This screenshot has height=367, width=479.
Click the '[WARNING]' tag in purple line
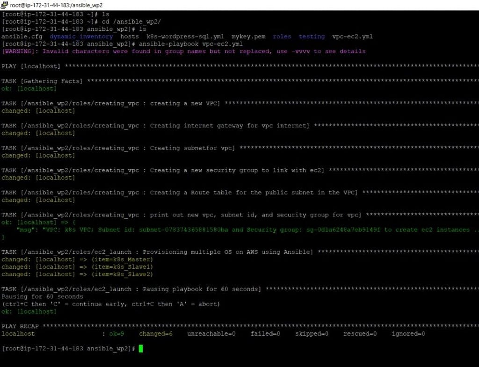pos(18,51)
